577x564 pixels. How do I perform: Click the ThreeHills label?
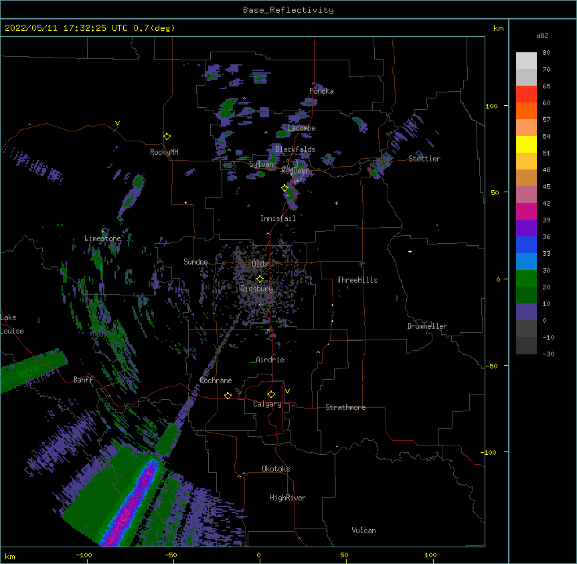coord(357,280)
